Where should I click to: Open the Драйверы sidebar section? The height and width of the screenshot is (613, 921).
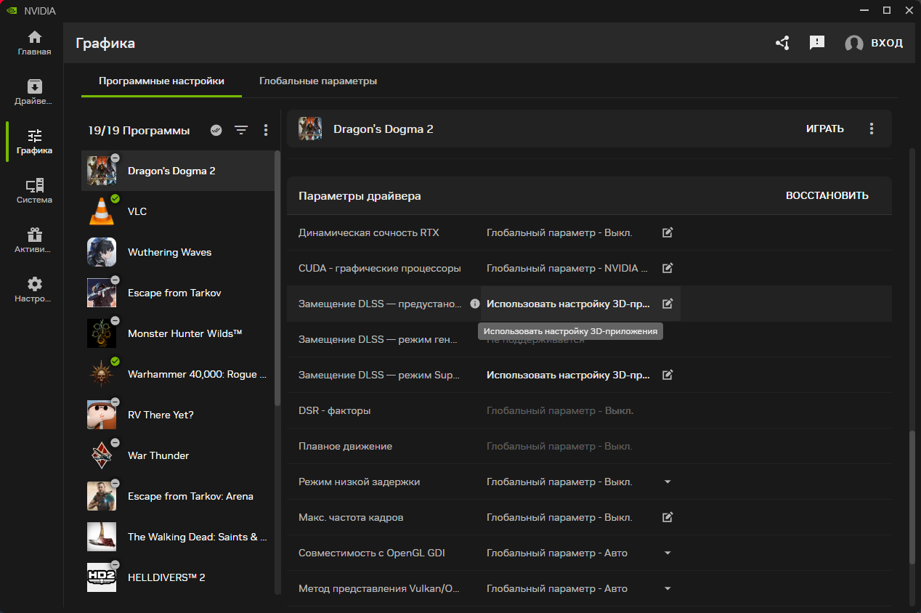34,92
